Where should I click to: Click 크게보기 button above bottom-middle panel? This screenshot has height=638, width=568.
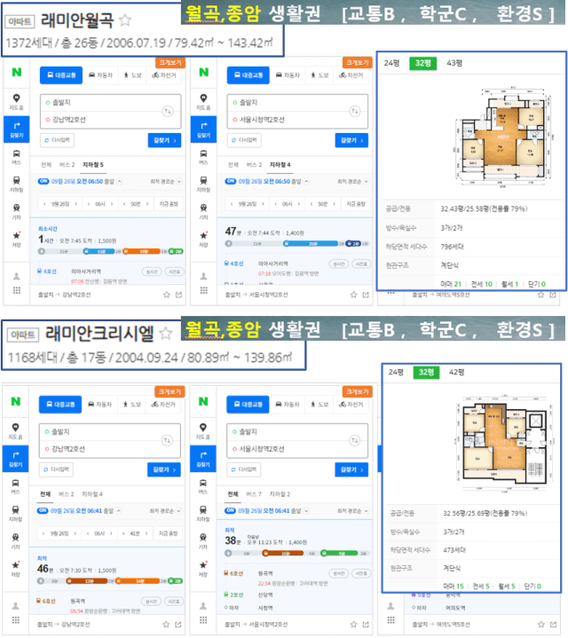357,391
